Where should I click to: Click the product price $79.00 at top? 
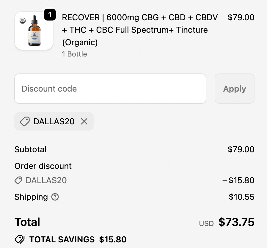pos(241,18)
